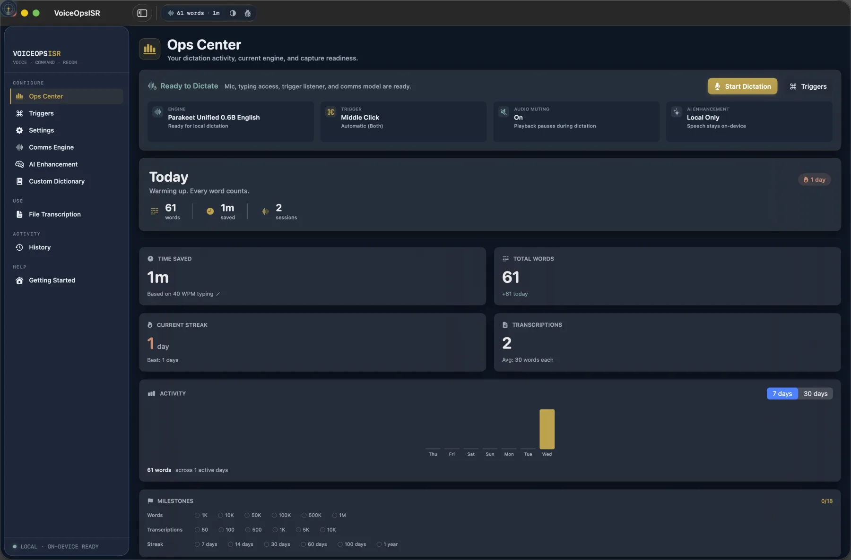Click the Milestones flag icon
851x560 pixels.
point(150,501)
